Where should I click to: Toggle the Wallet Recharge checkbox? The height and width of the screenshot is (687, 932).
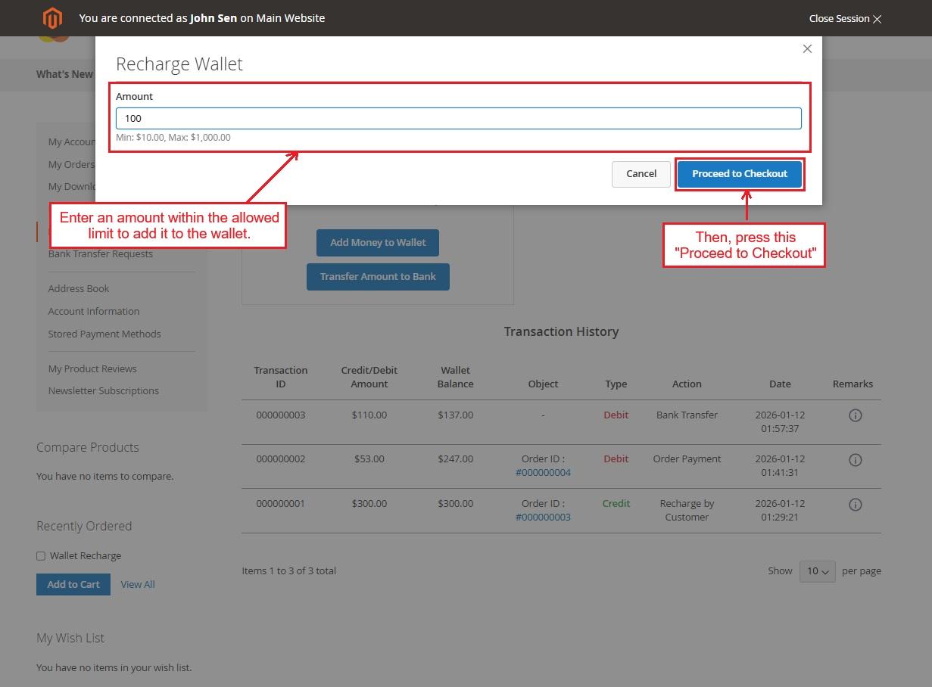41,556
